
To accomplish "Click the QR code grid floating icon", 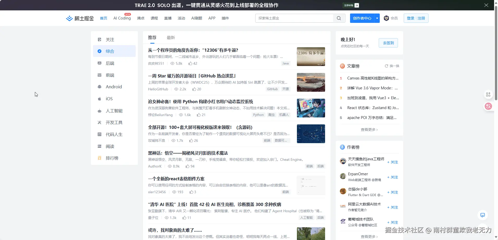I will click(x=488, y=95).
